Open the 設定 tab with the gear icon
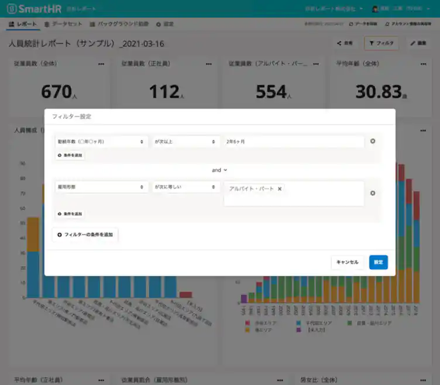This screenshot has width=440, height=385. tap(165, 24)
